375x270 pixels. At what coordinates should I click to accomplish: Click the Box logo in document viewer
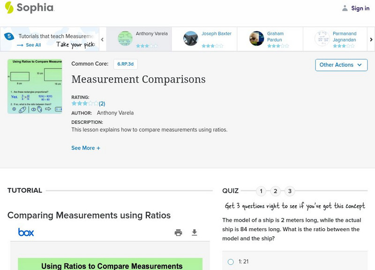tap(26, 232)
